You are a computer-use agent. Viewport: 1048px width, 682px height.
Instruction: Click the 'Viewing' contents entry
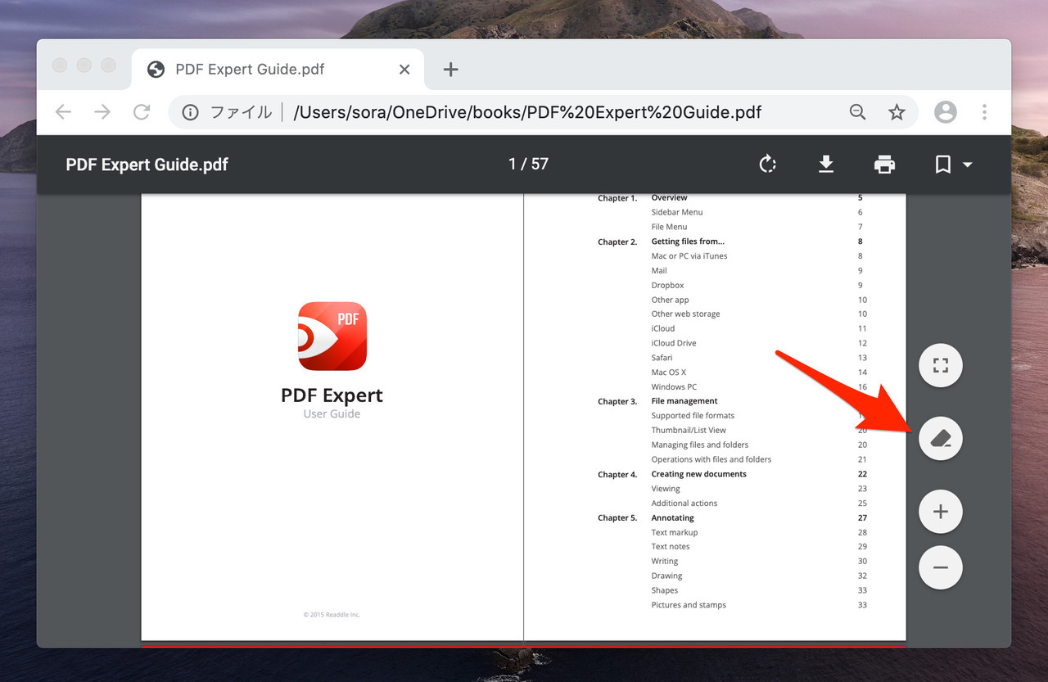(666, 489)
